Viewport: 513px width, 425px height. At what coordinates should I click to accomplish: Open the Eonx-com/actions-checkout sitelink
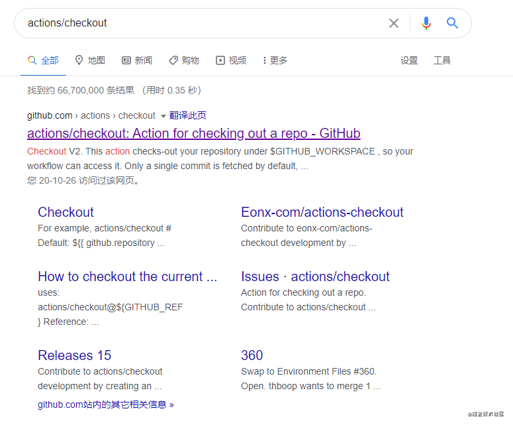tap(322, 212)
